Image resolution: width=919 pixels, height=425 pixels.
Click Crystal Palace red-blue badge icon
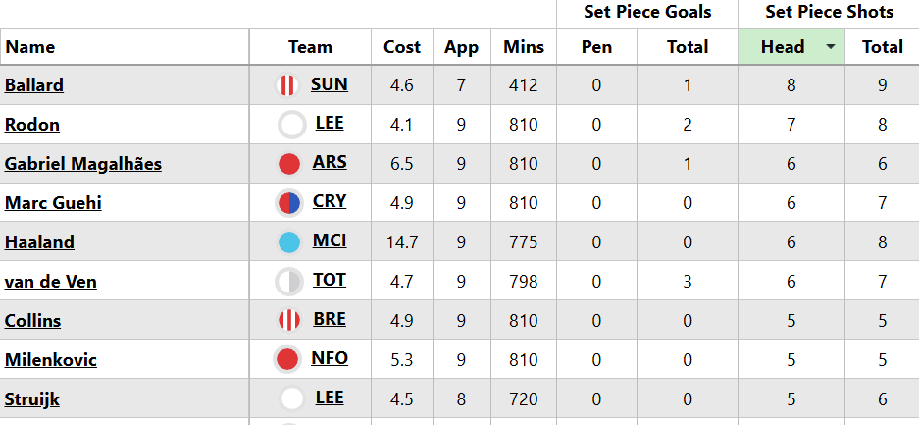click(x=289, y=203)
